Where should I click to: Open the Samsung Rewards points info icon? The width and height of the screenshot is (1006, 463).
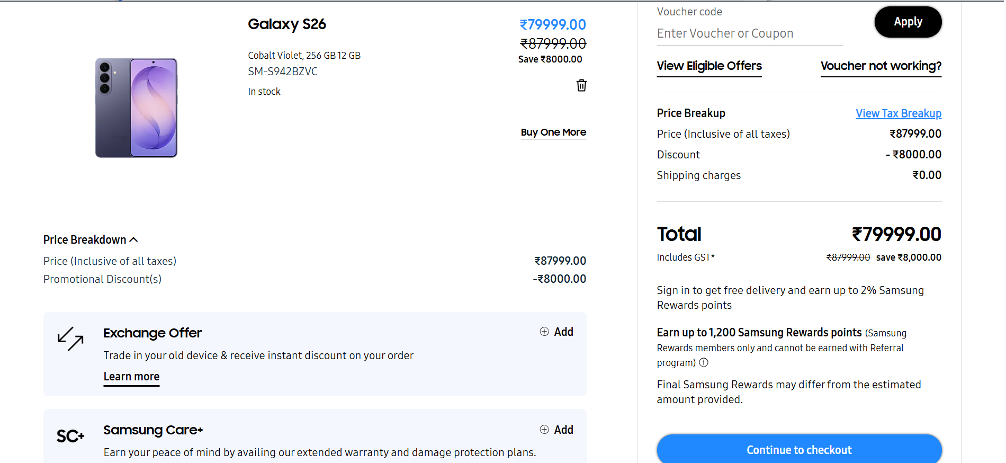pyautogui.click(x=704, y=362)
